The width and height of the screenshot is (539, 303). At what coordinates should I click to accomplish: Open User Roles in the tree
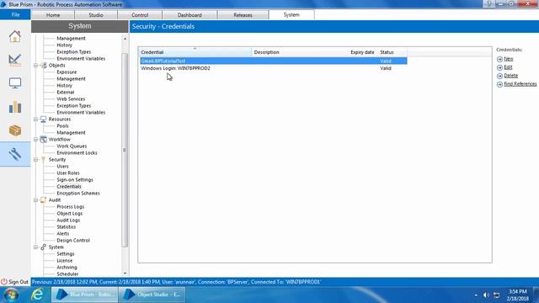(x=68, y=173)
